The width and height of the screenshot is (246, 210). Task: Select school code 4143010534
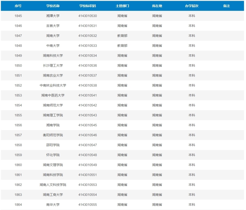point(88,56)
